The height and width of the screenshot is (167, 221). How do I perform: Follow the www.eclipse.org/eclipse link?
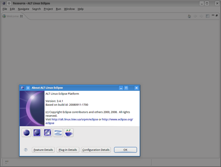(x=117, y=120)
